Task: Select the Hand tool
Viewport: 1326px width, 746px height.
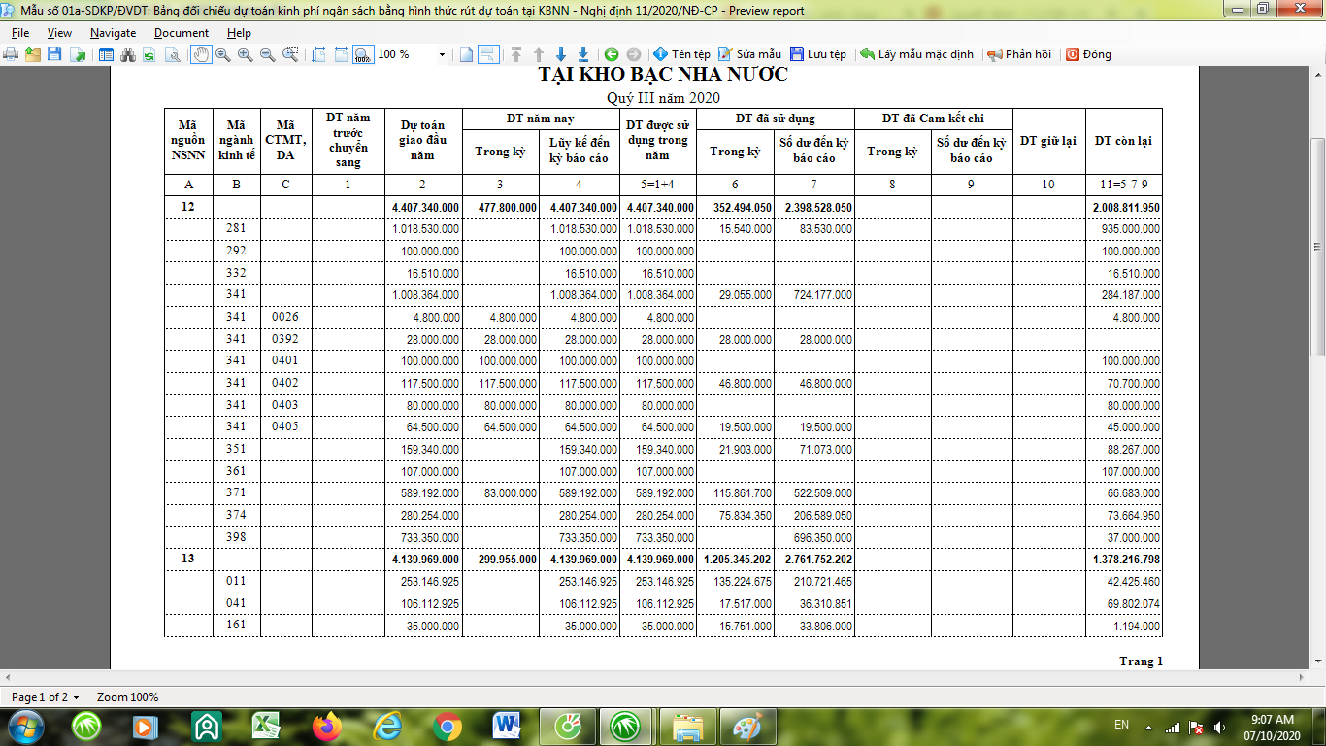Action: coord(201,54)
